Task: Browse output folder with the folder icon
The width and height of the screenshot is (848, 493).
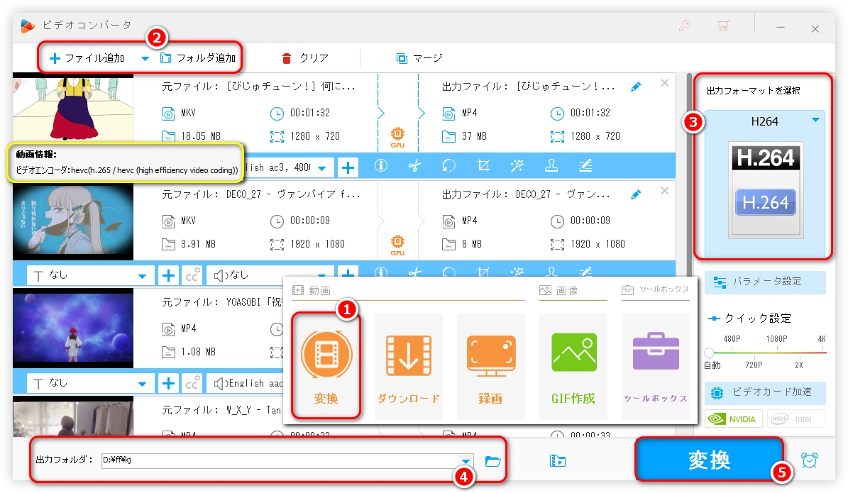Action: [x=492, y=461]
